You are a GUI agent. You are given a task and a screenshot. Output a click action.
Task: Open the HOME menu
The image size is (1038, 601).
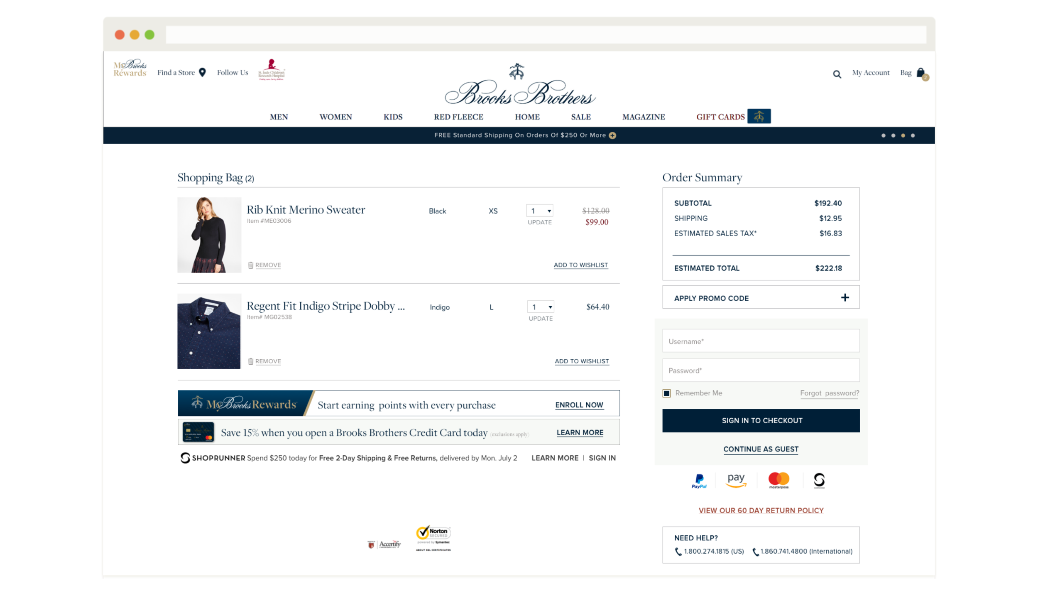527,117
